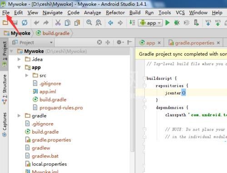Viewport: 227px width, 173px height.
Task: Click the Back navigation arrow icon
Action: coord(111,23)
